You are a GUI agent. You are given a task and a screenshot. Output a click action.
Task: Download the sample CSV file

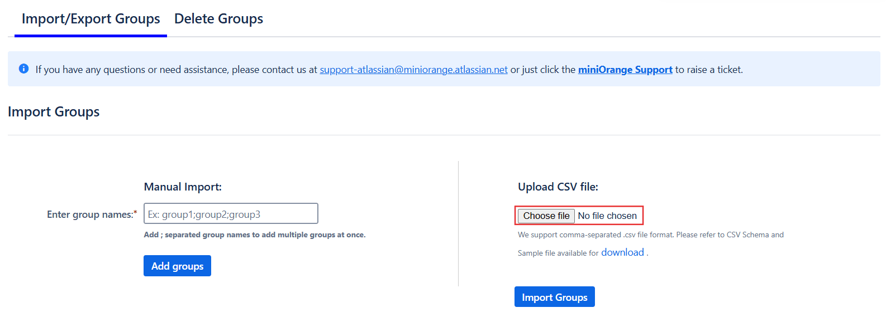click(622, 252)
